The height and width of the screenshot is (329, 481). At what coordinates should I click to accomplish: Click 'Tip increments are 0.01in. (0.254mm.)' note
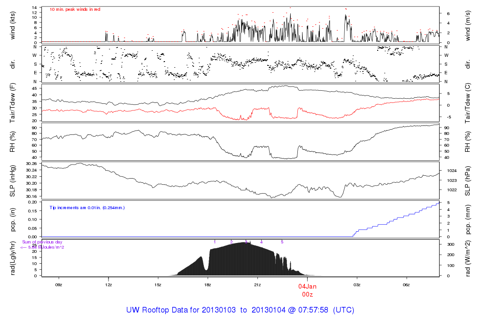click(x=87, y=208)
